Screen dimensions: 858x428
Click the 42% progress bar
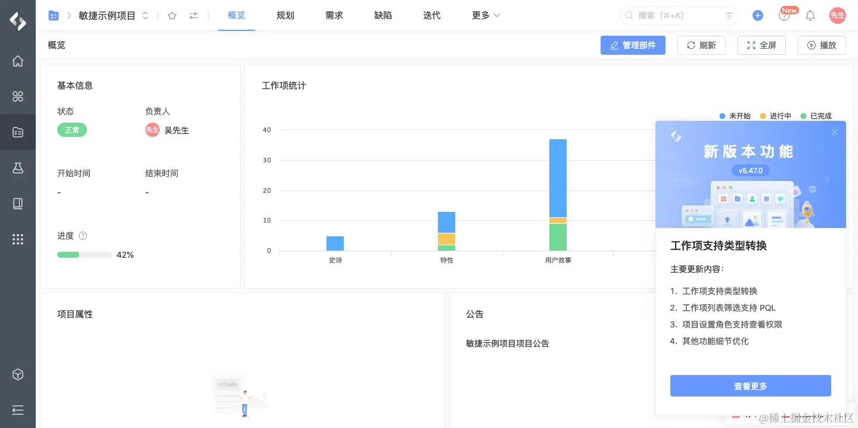point(85,255)
